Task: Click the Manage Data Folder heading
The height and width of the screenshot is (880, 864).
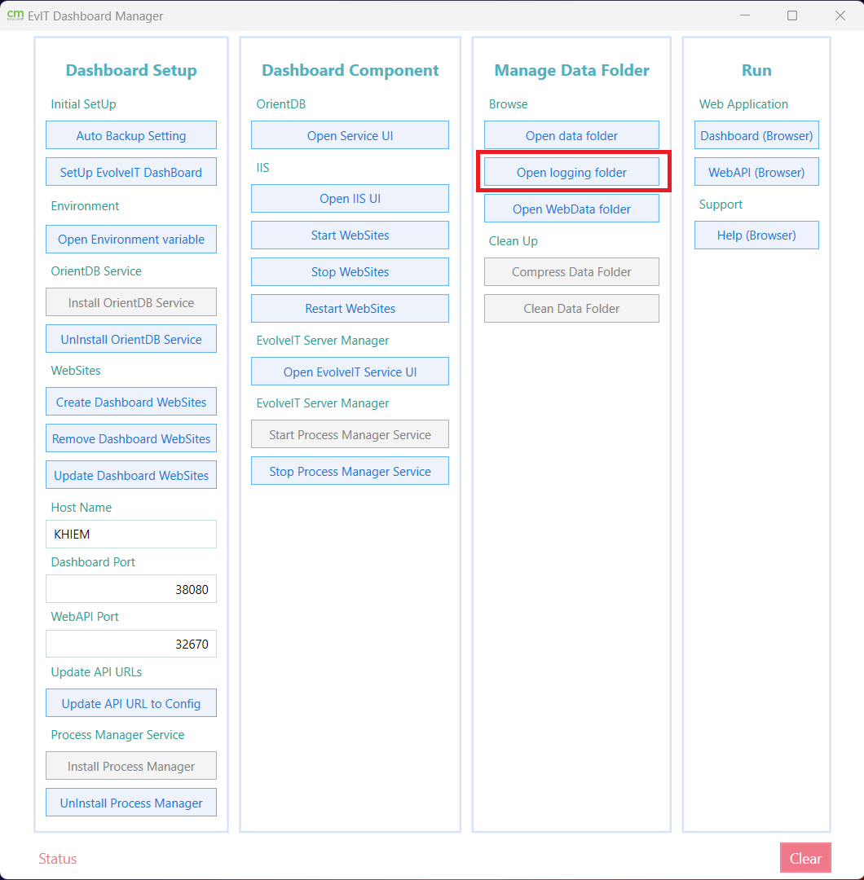Action: (x=571, y=70)
